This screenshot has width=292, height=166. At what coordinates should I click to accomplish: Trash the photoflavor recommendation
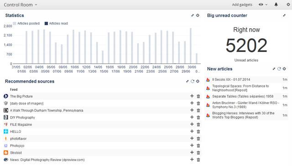click(x=198, y=139)
